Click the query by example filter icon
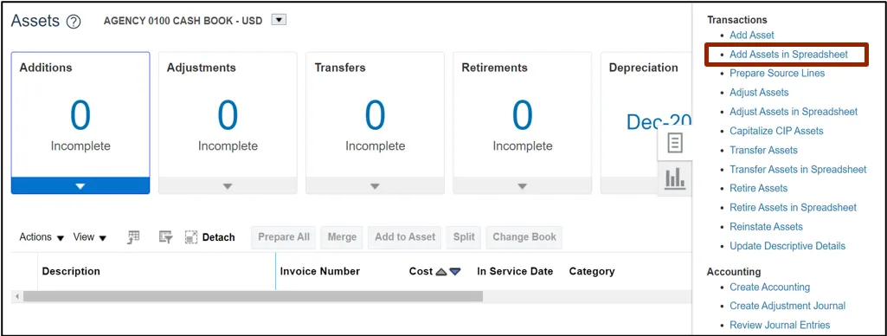The height and width of the screenshot is (336, 887). 166,237
